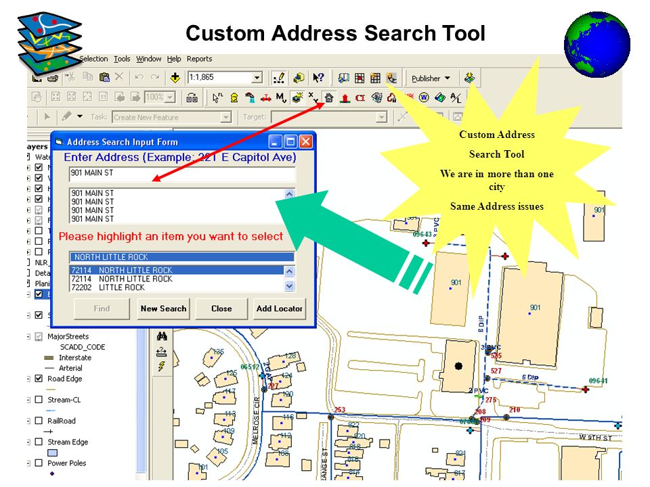Click the What's This help cursor icon

pos(318,77)
